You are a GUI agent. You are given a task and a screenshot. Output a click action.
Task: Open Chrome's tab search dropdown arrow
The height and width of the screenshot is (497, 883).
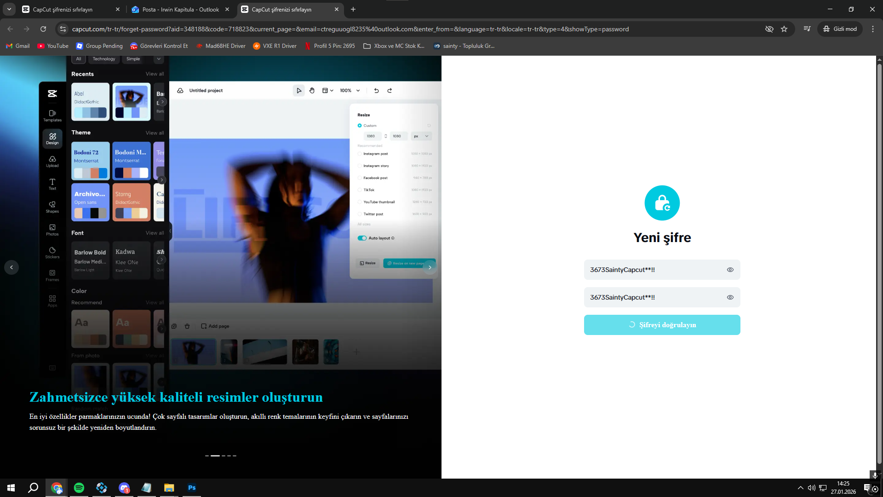[x=9, y=9]
